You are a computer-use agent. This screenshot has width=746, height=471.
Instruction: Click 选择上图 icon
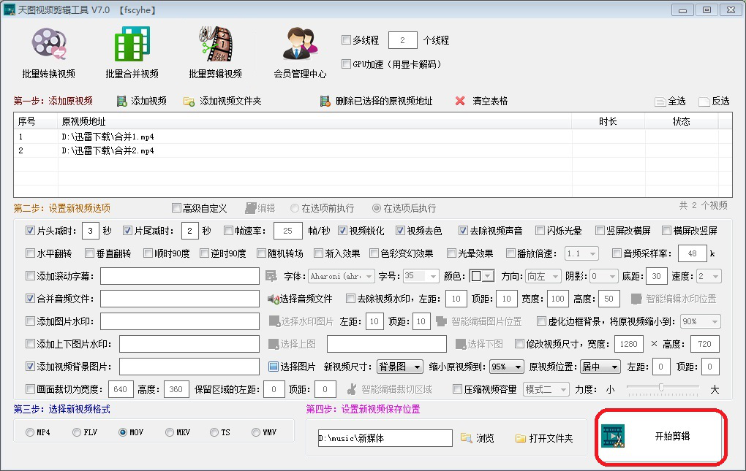(274, 344)
